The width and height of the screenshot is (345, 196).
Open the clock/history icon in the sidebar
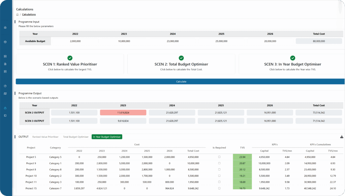(5, 86)
